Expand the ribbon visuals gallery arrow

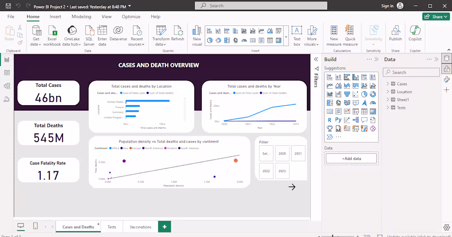coord(286,37)
